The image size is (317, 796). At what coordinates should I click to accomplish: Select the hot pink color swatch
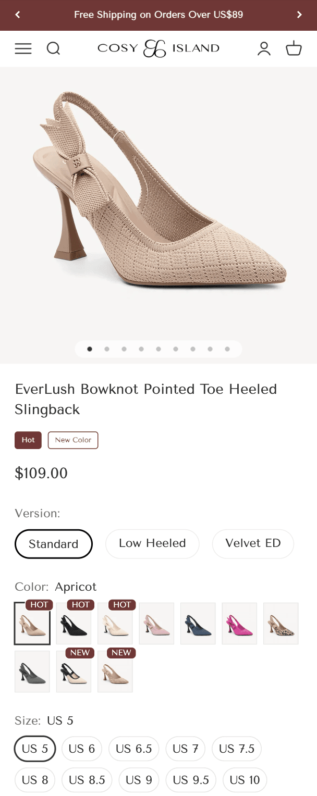[239, 623]
